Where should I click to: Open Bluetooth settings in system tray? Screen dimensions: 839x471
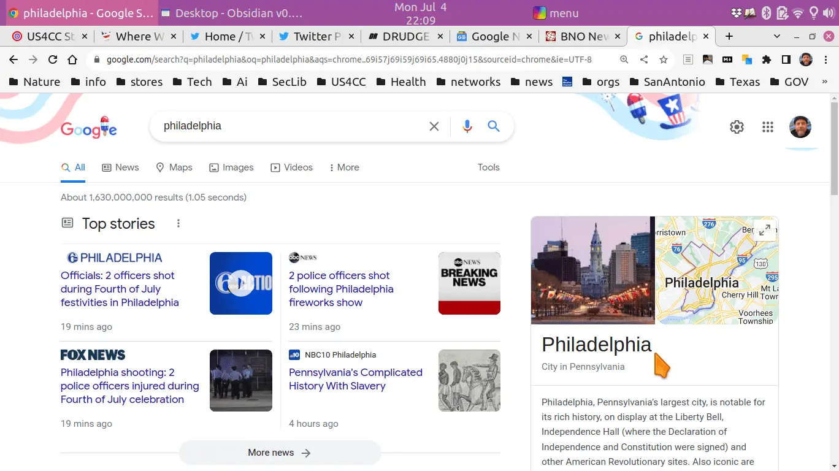766,13
